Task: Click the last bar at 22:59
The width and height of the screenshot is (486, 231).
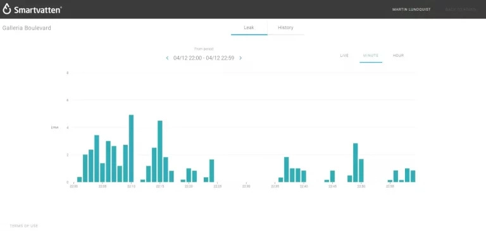Action: click(413, 176)
